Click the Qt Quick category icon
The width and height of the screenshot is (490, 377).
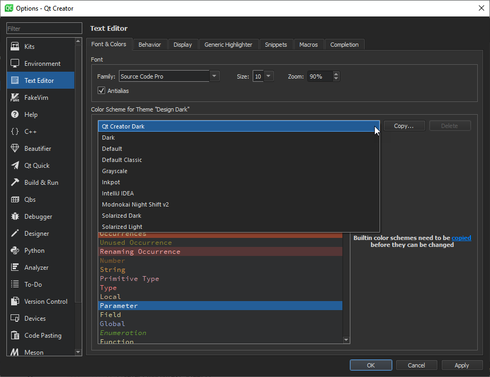tap(15, 166)
